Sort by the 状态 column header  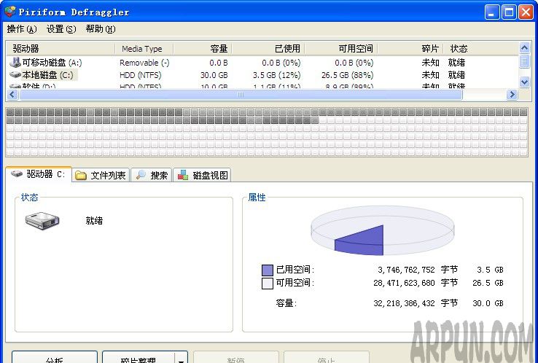481,49
